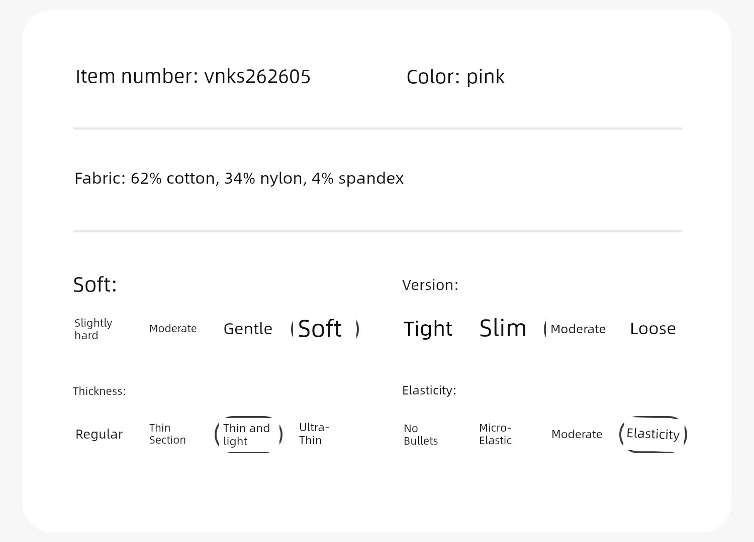Click the circled 'Elasticity' option
This screenshot has width=754, height=542.
(653, 435)
